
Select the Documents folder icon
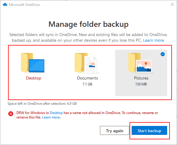pyautogui.click(x=87, y=63)
